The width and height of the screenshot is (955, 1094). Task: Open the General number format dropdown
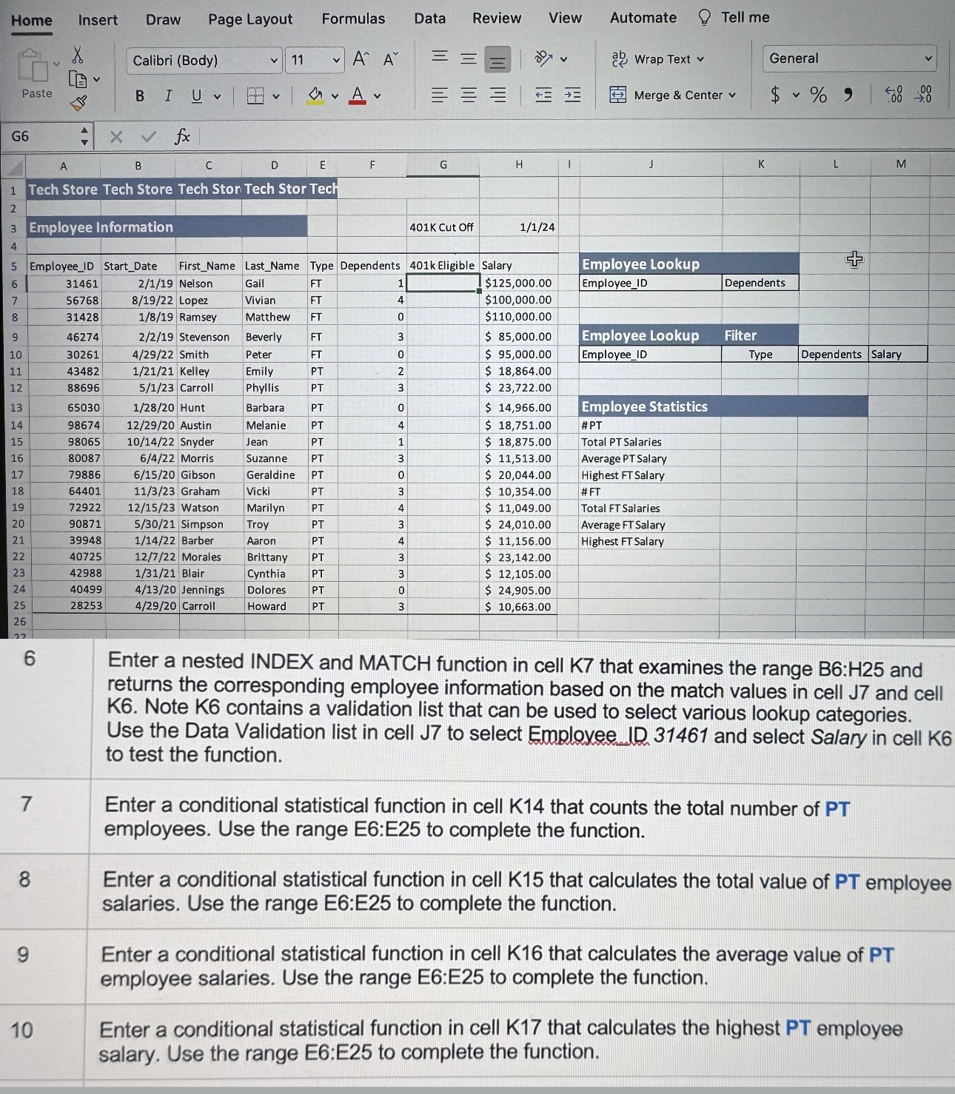click(x=849, y=58)
